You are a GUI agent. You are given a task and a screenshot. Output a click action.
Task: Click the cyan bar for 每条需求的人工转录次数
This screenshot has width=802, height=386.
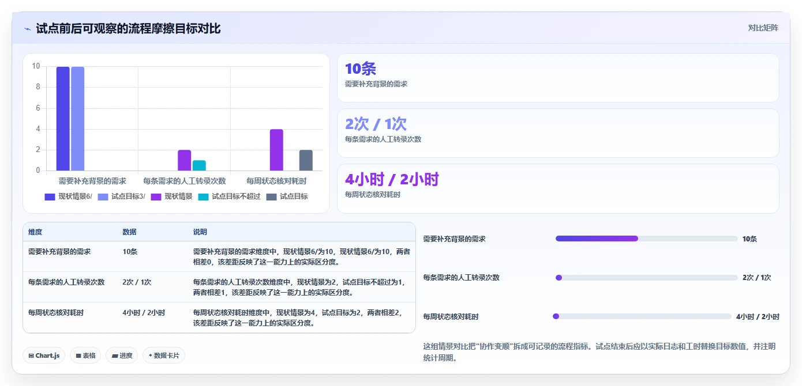click(199, 165)
